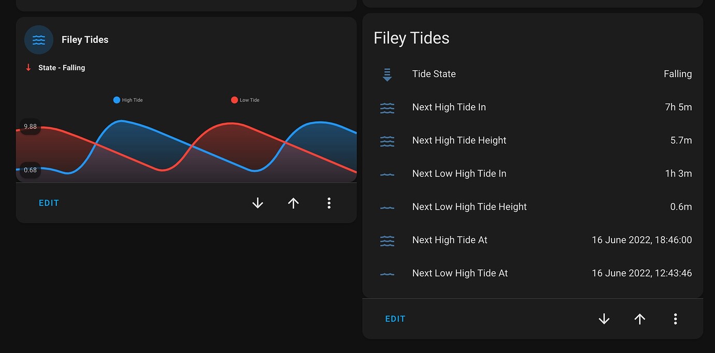
Task: Select the low-wave icon for Next Low High Tide In
Action: tap(387, 173)
